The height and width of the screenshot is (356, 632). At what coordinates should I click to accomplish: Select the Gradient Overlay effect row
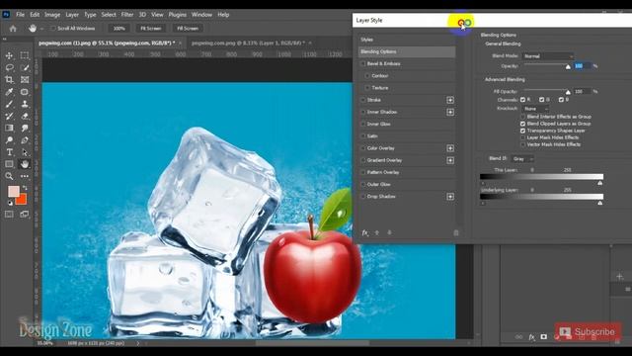[407, 160]
